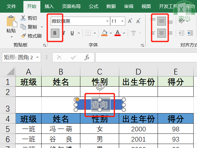Open underline style dropdown arrow
The height and width of the screenshot is (148, 197).
point(79,33)
